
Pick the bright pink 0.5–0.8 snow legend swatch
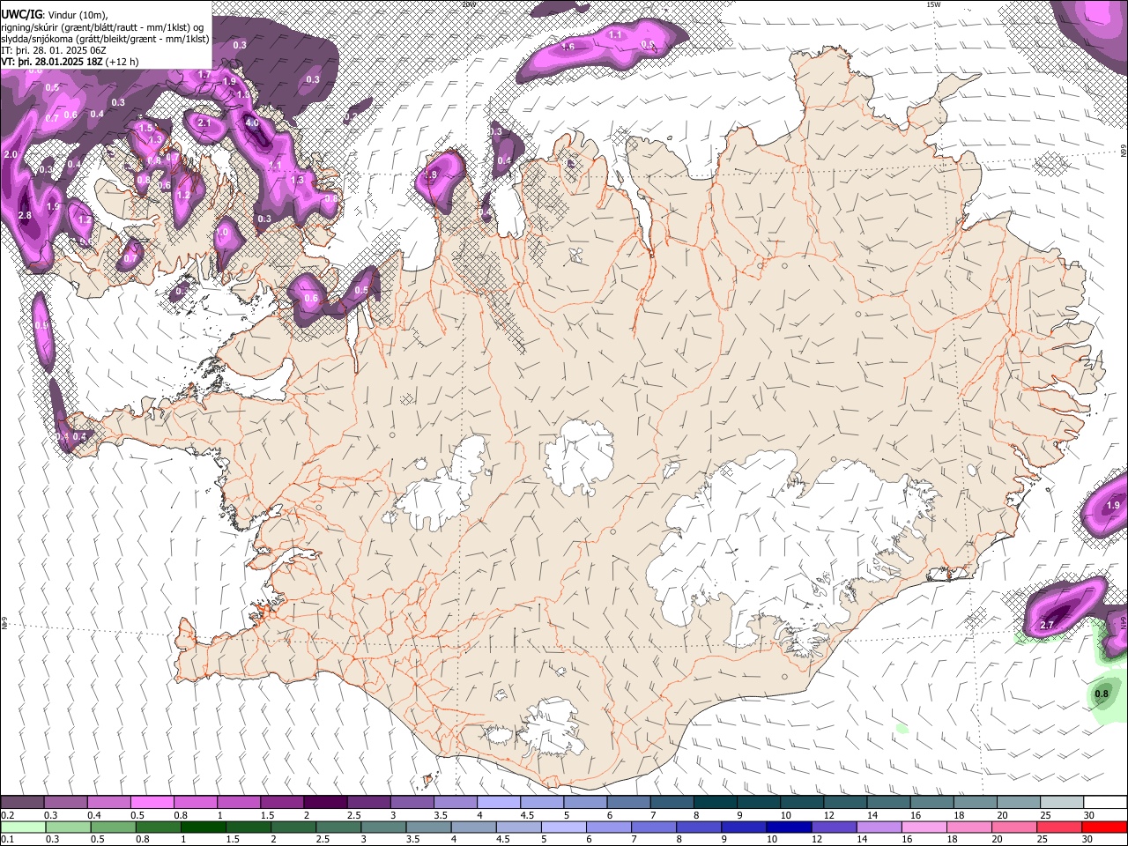(152, 803)
